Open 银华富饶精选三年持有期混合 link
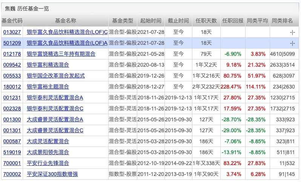This screenshot has width=301, height=182. [x=61, y=54]
